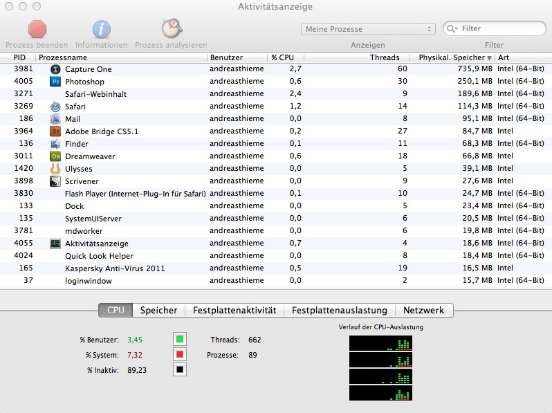Sort by the Art column header
The width and height of the screenshot is (552, 413).
click(524, 57)
